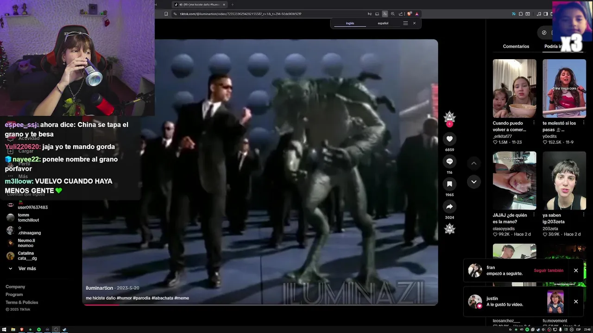Click bookmark icon left of address bar
Image resolution: width=593 pixels, height=333 pixels.
[x=166, y=14]
